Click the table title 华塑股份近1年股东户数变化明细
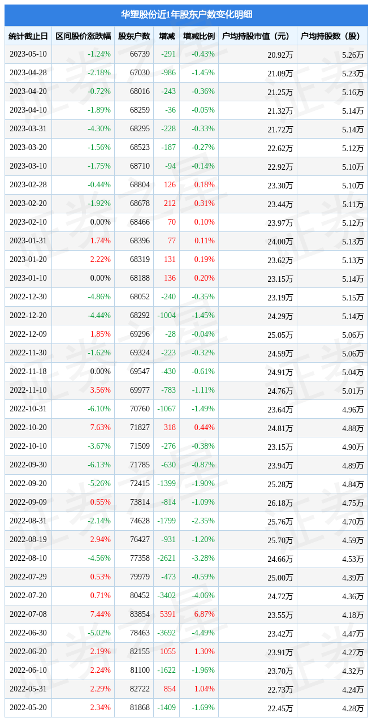 click(x=187, y=15)
